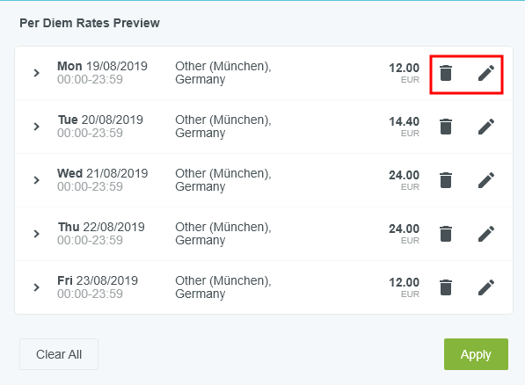The width and height of the screenshot is (525, 385).
Task: Delete the Wed 21/08/2019 entry
Action: [446, 180]
